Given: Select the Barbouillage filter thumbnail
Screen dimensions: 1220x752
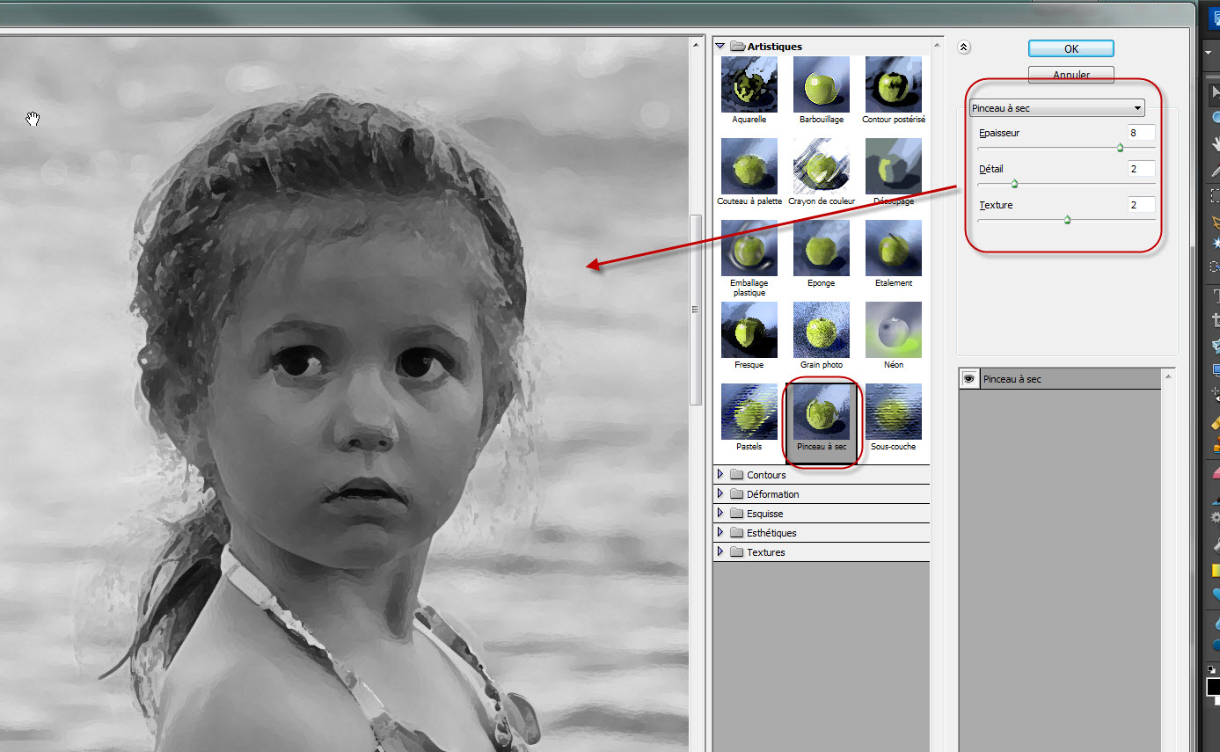Looking at the screenshot, I should (x=821, y=84).
